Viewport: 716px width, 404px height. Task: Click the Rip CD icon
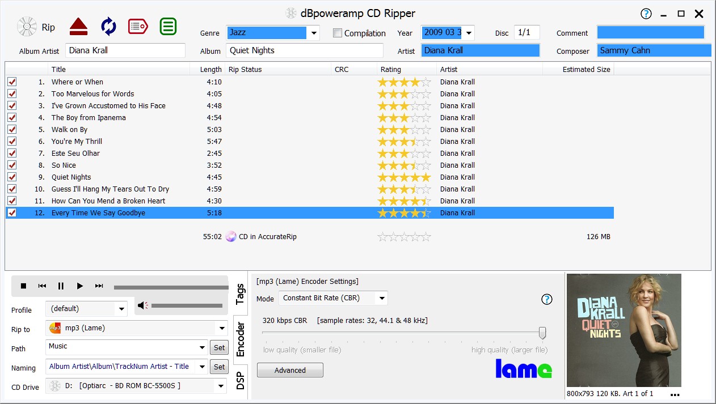click(27, 27)
